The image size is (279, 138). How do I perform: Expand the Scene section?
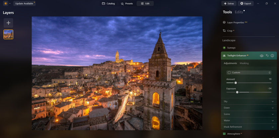pyautogui.click(x=249, y=114)
